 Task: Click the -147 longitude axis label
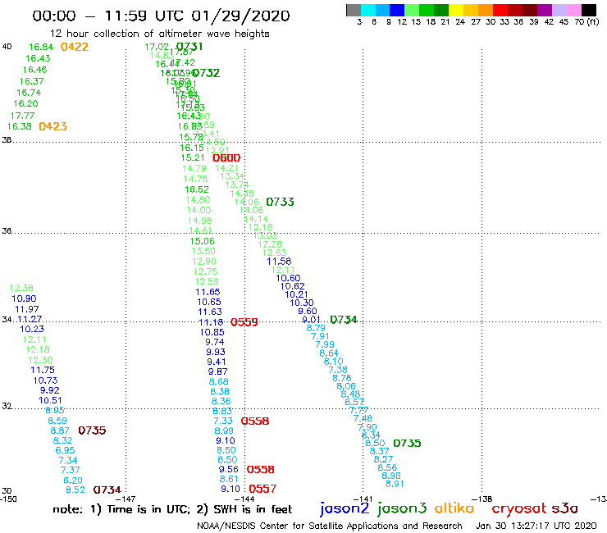[x=125, y=499]
